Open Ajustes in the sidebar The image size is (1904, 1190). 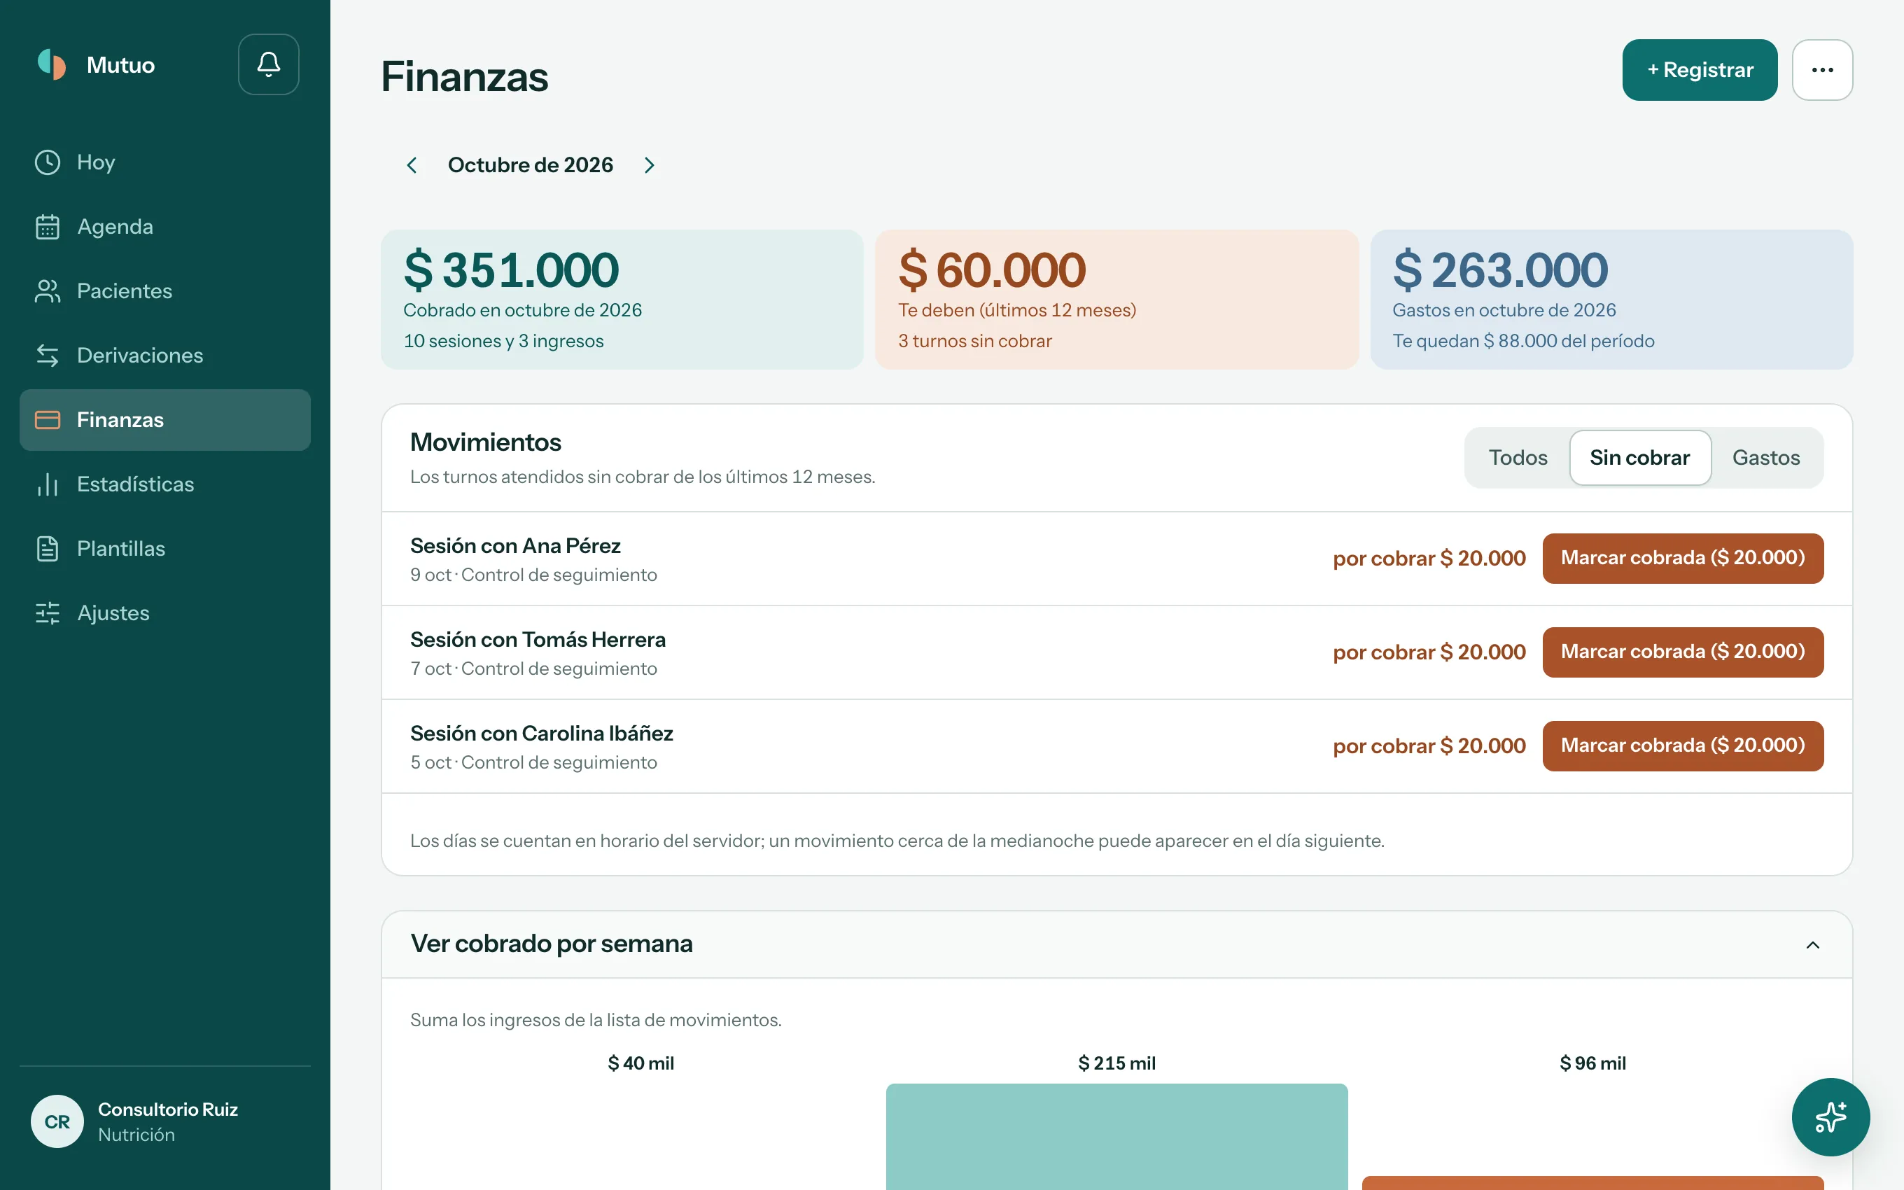click(x=165, y=613)
